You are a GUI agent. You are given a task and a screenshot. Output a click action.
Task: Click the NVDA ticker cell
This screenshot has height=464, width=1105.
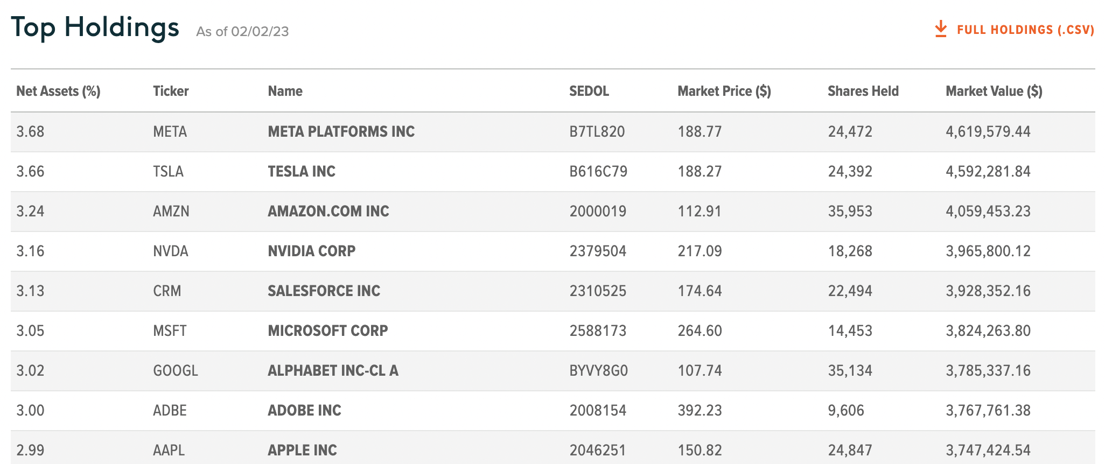point(171,251)
